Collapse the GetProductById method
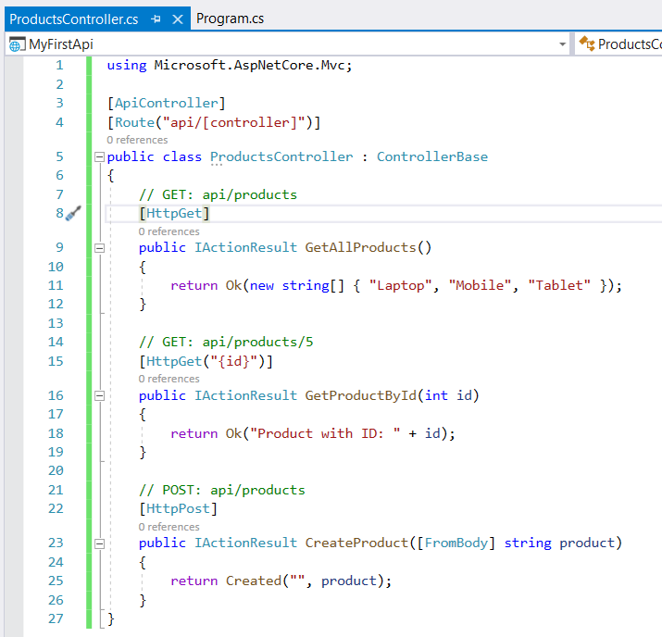The image size is (662, 637). coord(100,396)
